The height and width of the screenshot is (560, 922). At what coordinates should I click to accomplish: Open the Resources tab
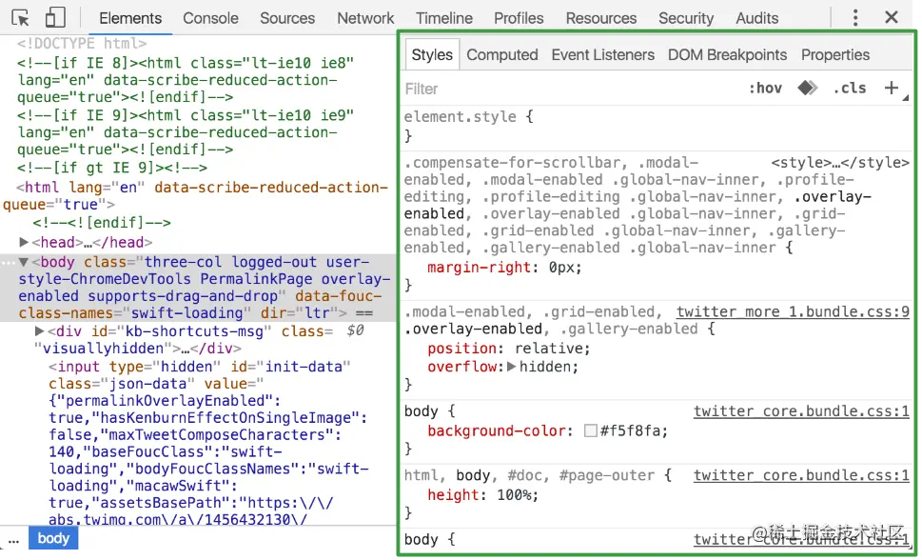(601, 18)
